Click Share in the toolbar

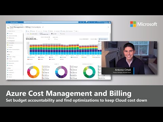coord(45,31)
